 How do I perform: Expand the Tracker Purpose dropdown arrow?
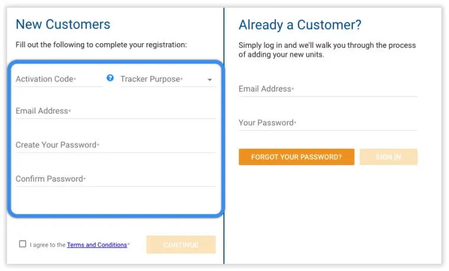[x=210, y=80]
